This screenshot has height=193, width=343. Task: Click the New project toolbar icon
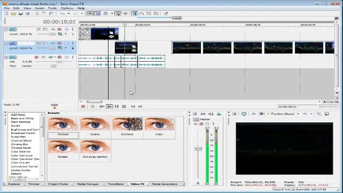point(6,13)
